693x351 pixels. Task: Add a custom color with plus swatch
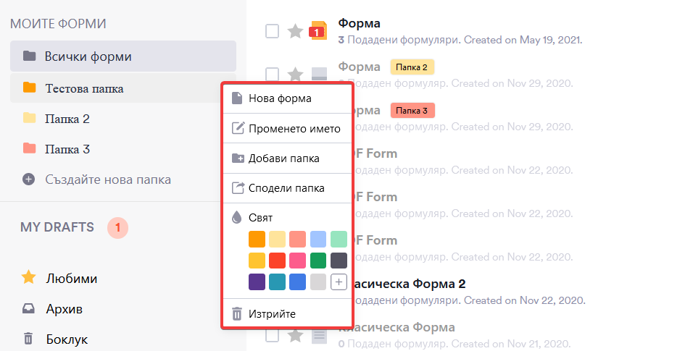(x=339, y=282)
